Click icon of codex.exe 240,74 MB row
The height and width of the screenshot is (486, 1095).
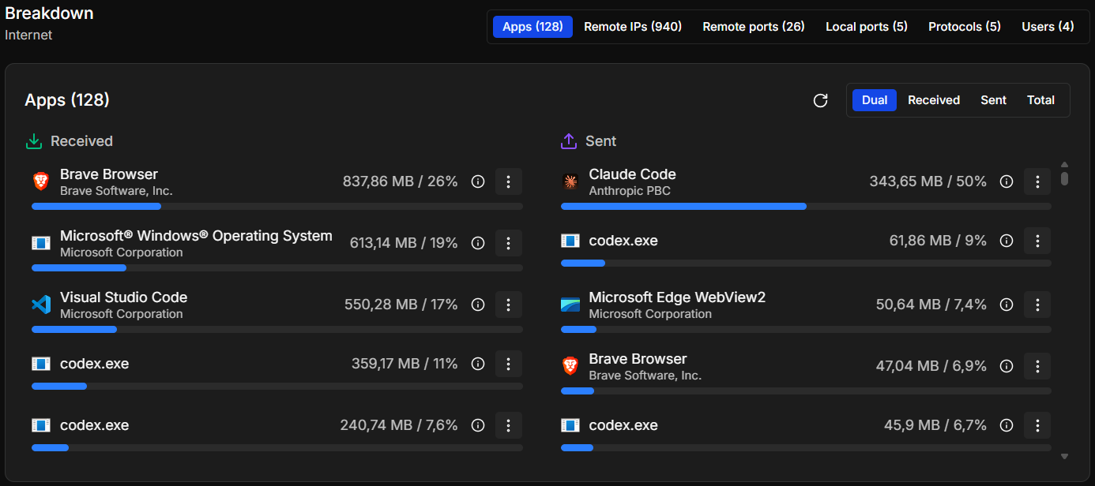[41, 425]
